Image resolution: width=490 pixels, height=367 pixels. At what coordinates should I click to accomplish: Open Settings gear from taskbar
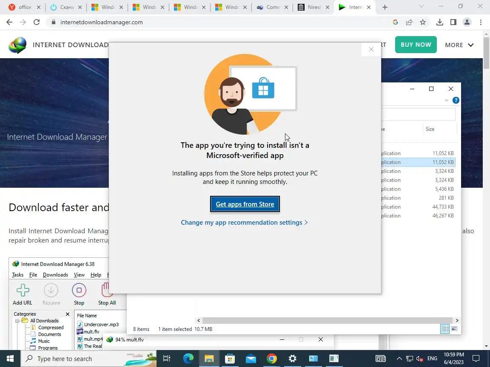[x=292, y=359]
